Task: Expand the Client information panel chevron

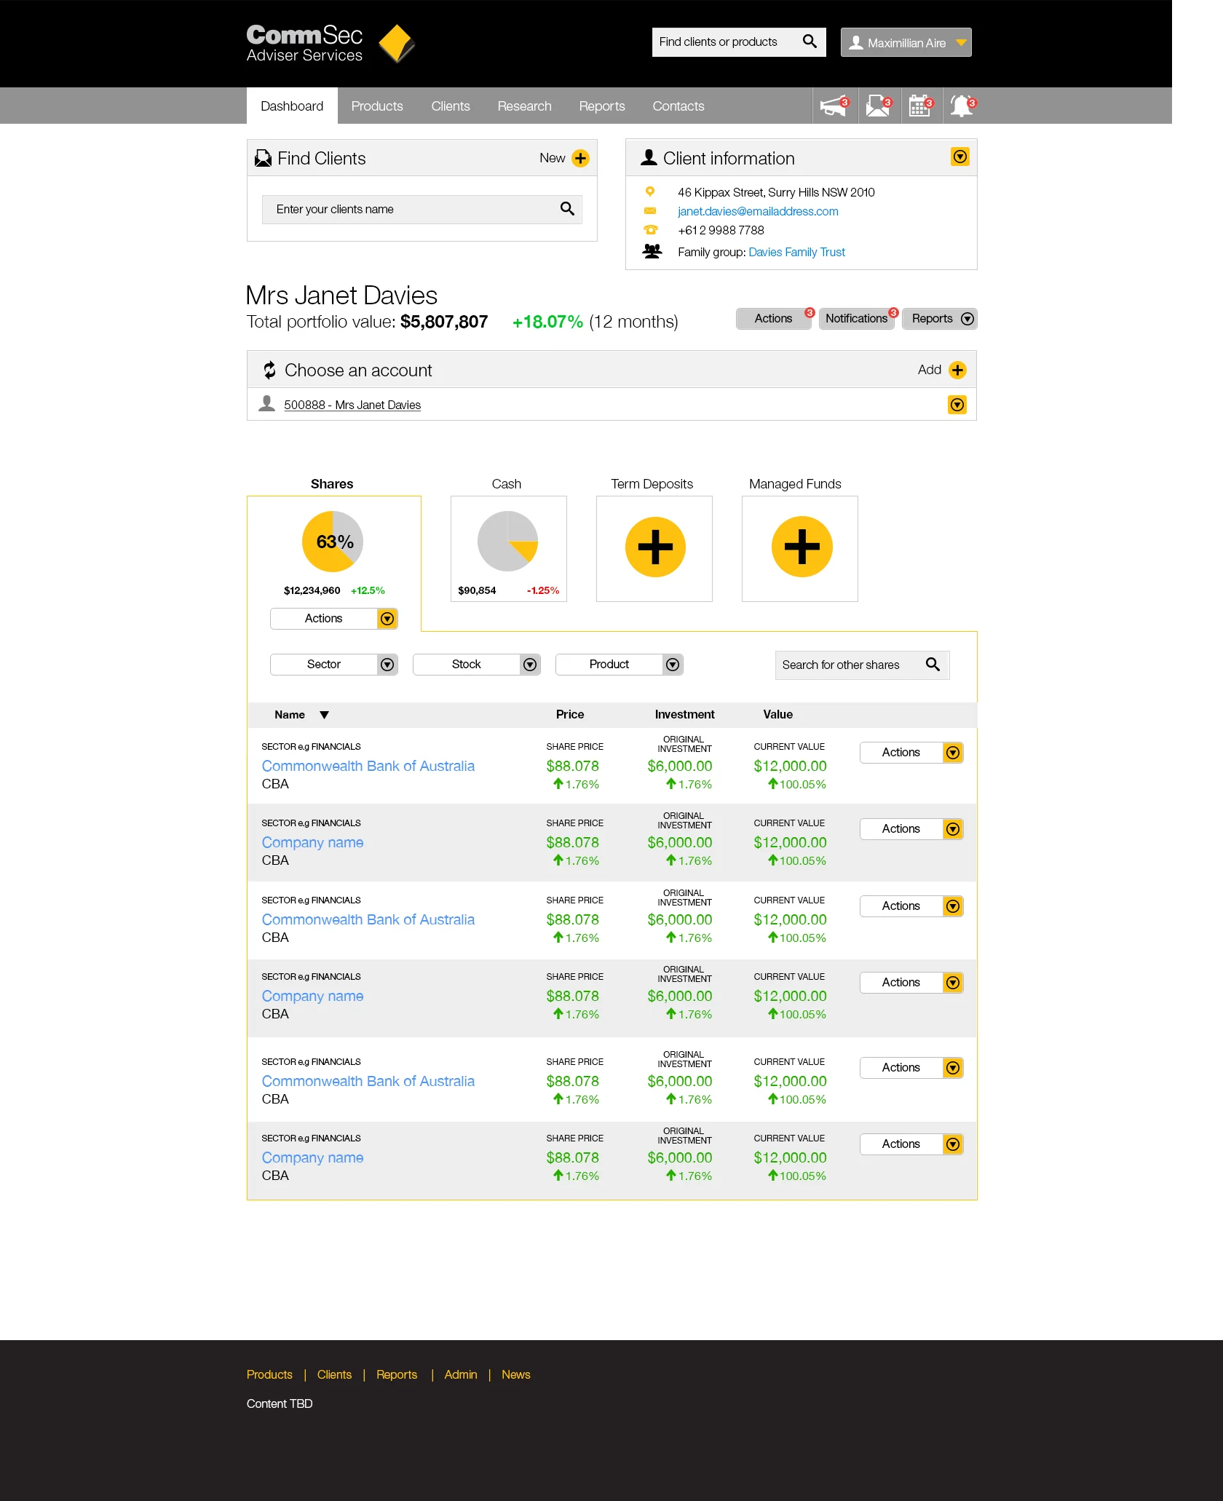Action: point(959,157)
